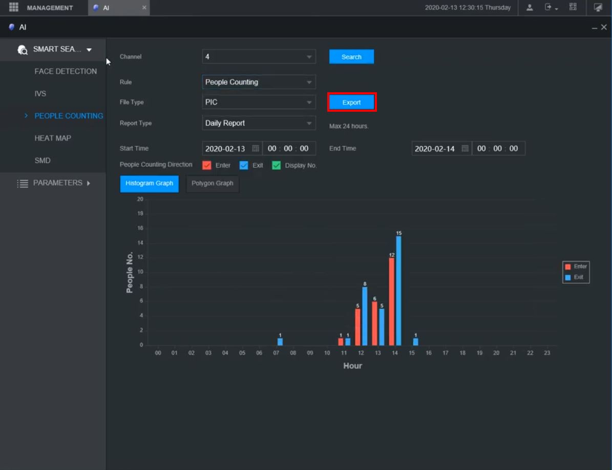Open the Channel dropdown
612x470 pixels.
click(259, 57)
